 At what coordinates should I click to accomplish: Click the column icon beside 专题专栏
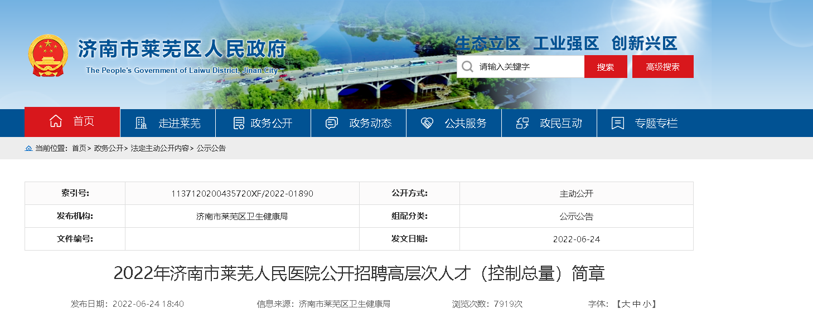pos(617,123)
